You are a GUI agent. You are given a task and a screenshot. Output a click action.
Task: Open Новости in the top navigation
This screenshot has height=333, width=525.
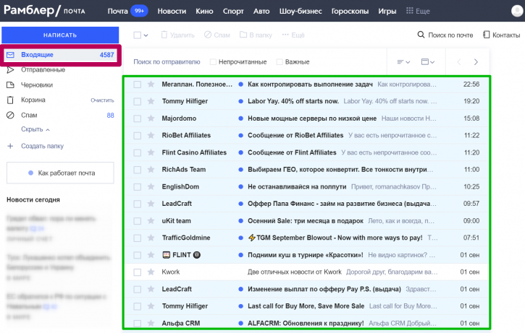pos(172,11)
